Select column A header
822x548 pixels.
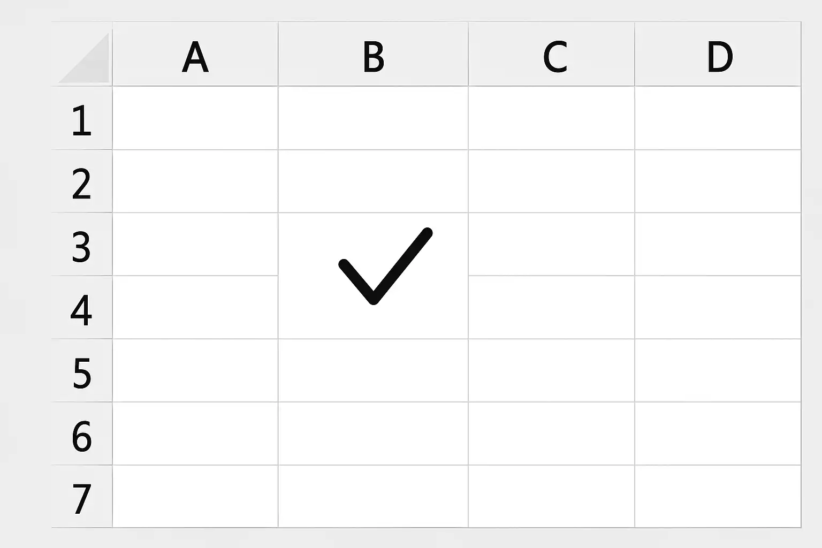pos(195,55)
